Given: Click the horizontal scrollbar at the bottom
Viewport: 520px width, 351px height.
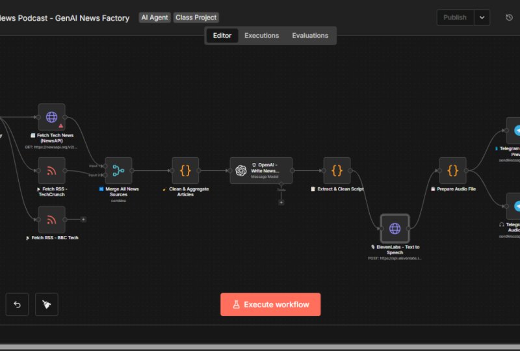Looking at the screenshot, I should [x=260, y=346].
